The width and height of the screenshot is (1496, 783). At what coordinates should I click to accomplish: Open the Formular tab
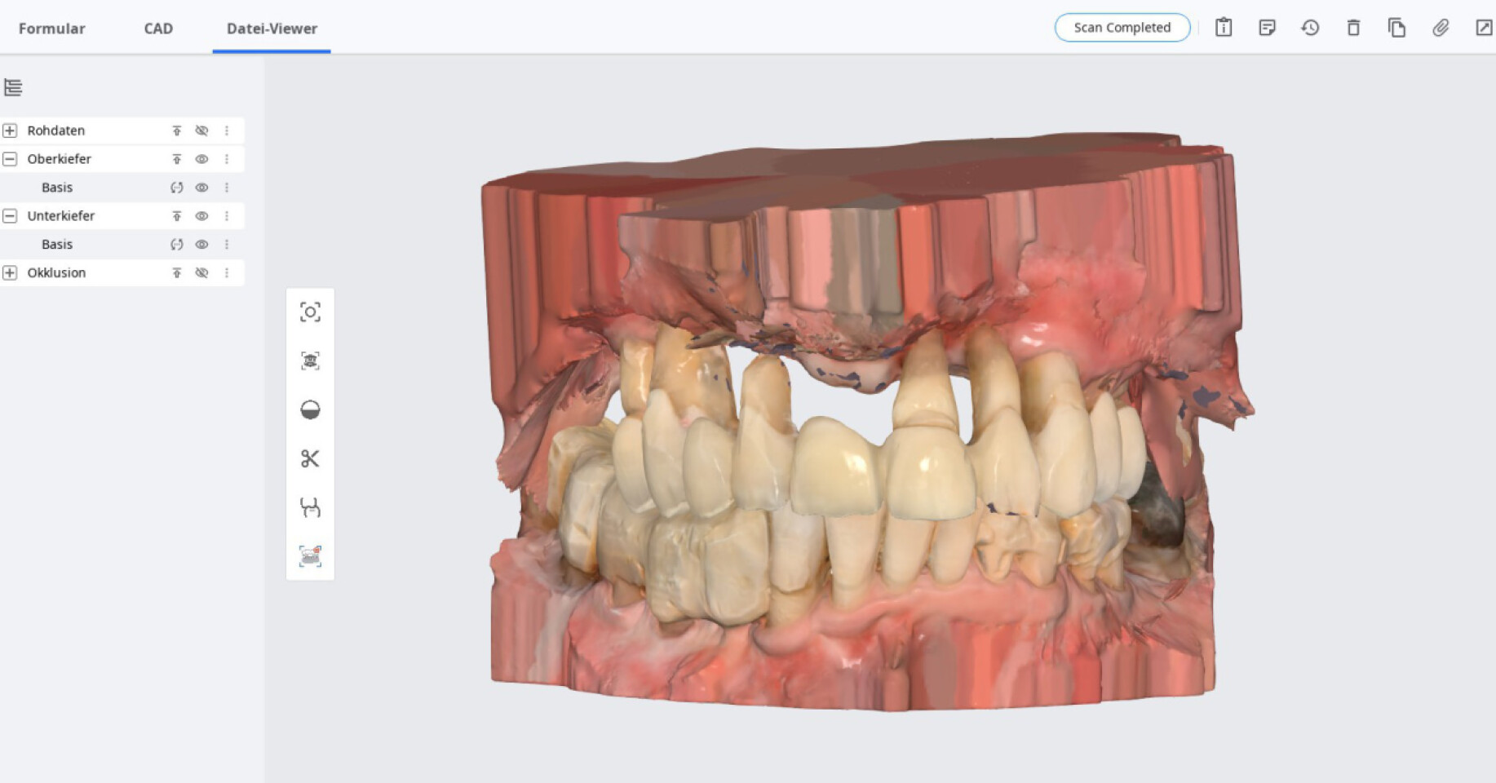click(52, 29)
